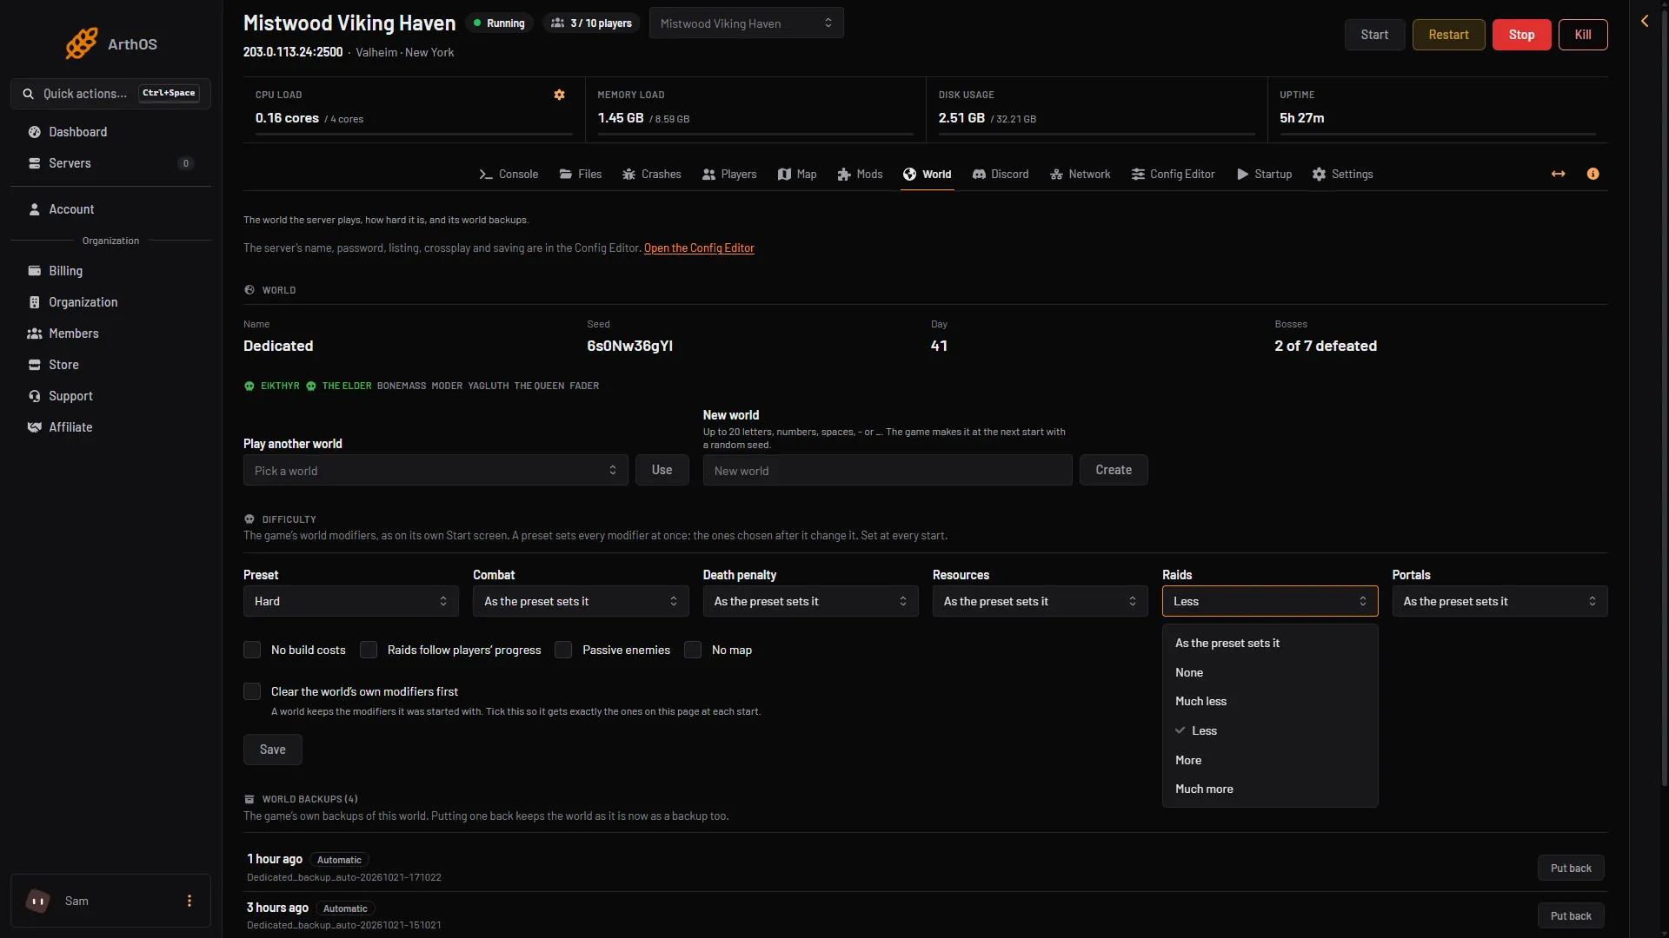
Task: Put back the 1 hour ago backup
Action: coord(1571,868)
